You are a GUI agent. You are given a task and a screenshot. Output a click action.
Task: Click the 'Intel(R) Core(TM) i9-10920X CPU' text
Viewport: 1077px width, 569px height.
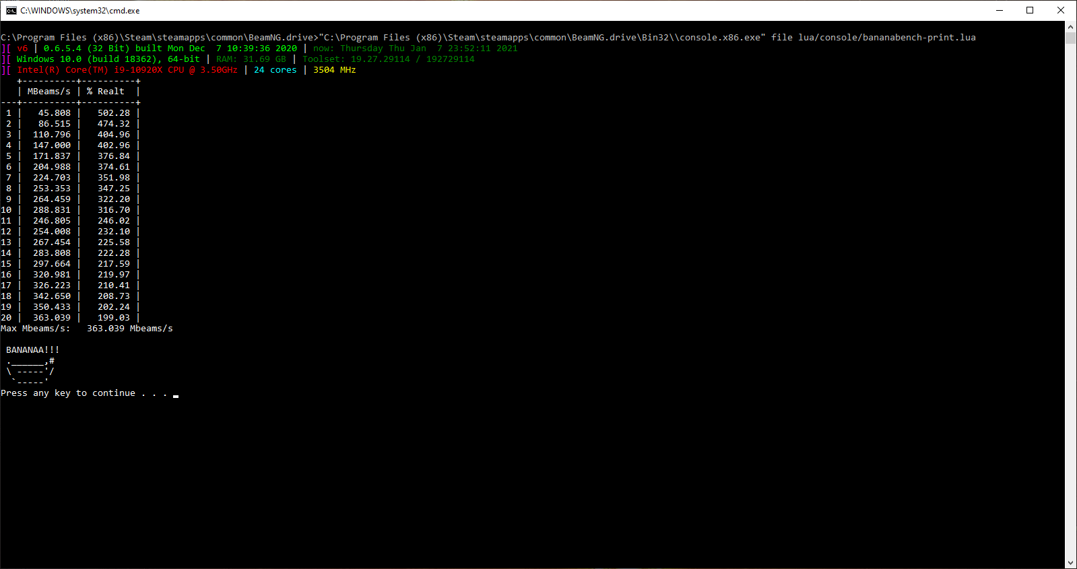click(x=100, y=70)
